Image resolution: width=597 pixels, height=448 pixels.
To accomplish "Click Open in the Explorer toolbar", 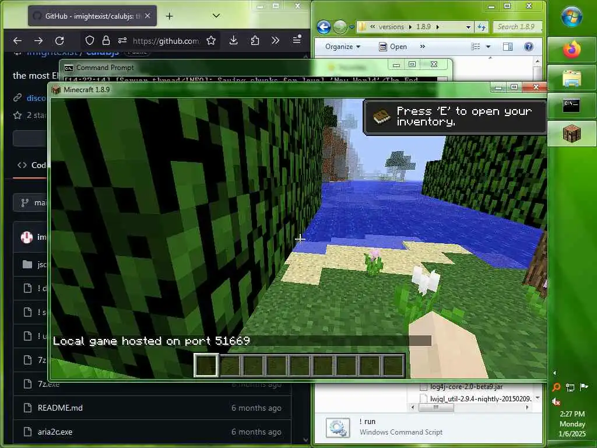I will [393, 47].
